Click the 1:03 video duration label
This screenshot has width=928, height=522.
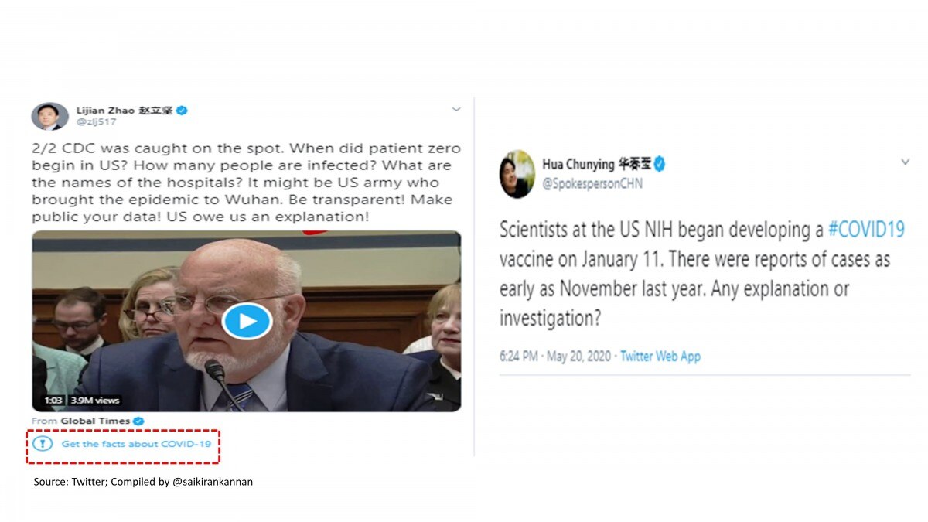[53, 401]
